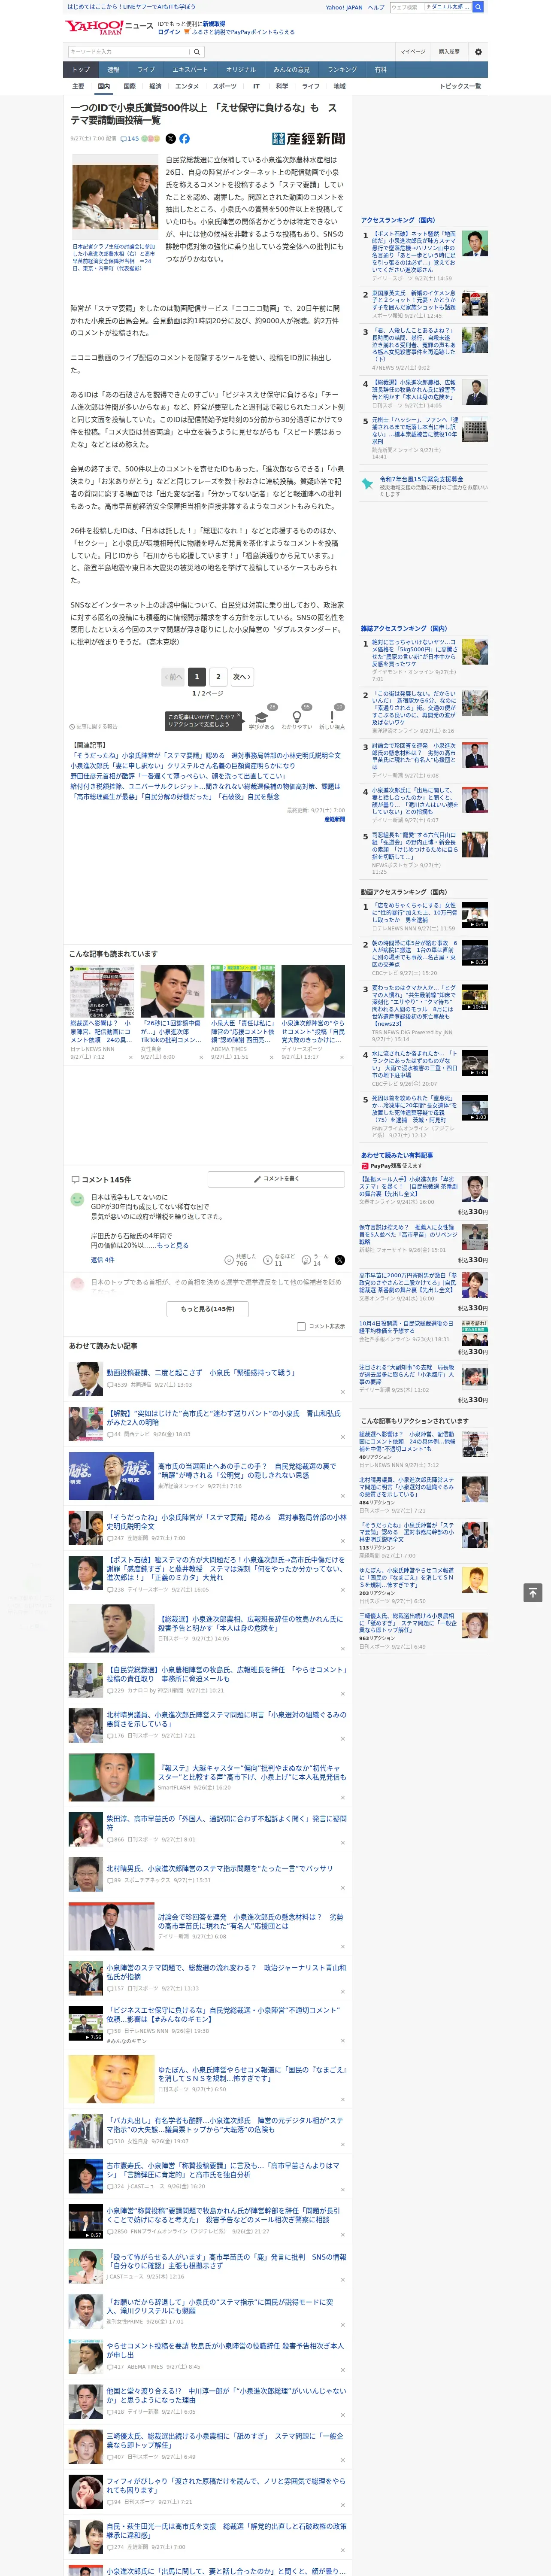Viewport: 551px width, 2576px height.
Task: Select the ランキング navigation tab
Action: [x=342, y=70]
